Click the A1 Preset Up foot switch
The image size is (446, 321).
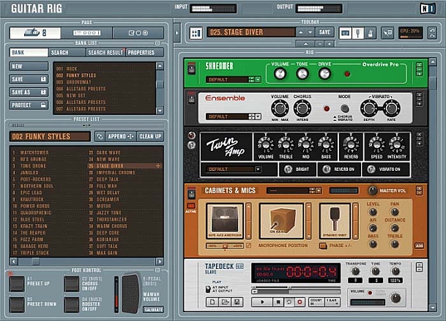pyautogui.click(x=17, y=284)
